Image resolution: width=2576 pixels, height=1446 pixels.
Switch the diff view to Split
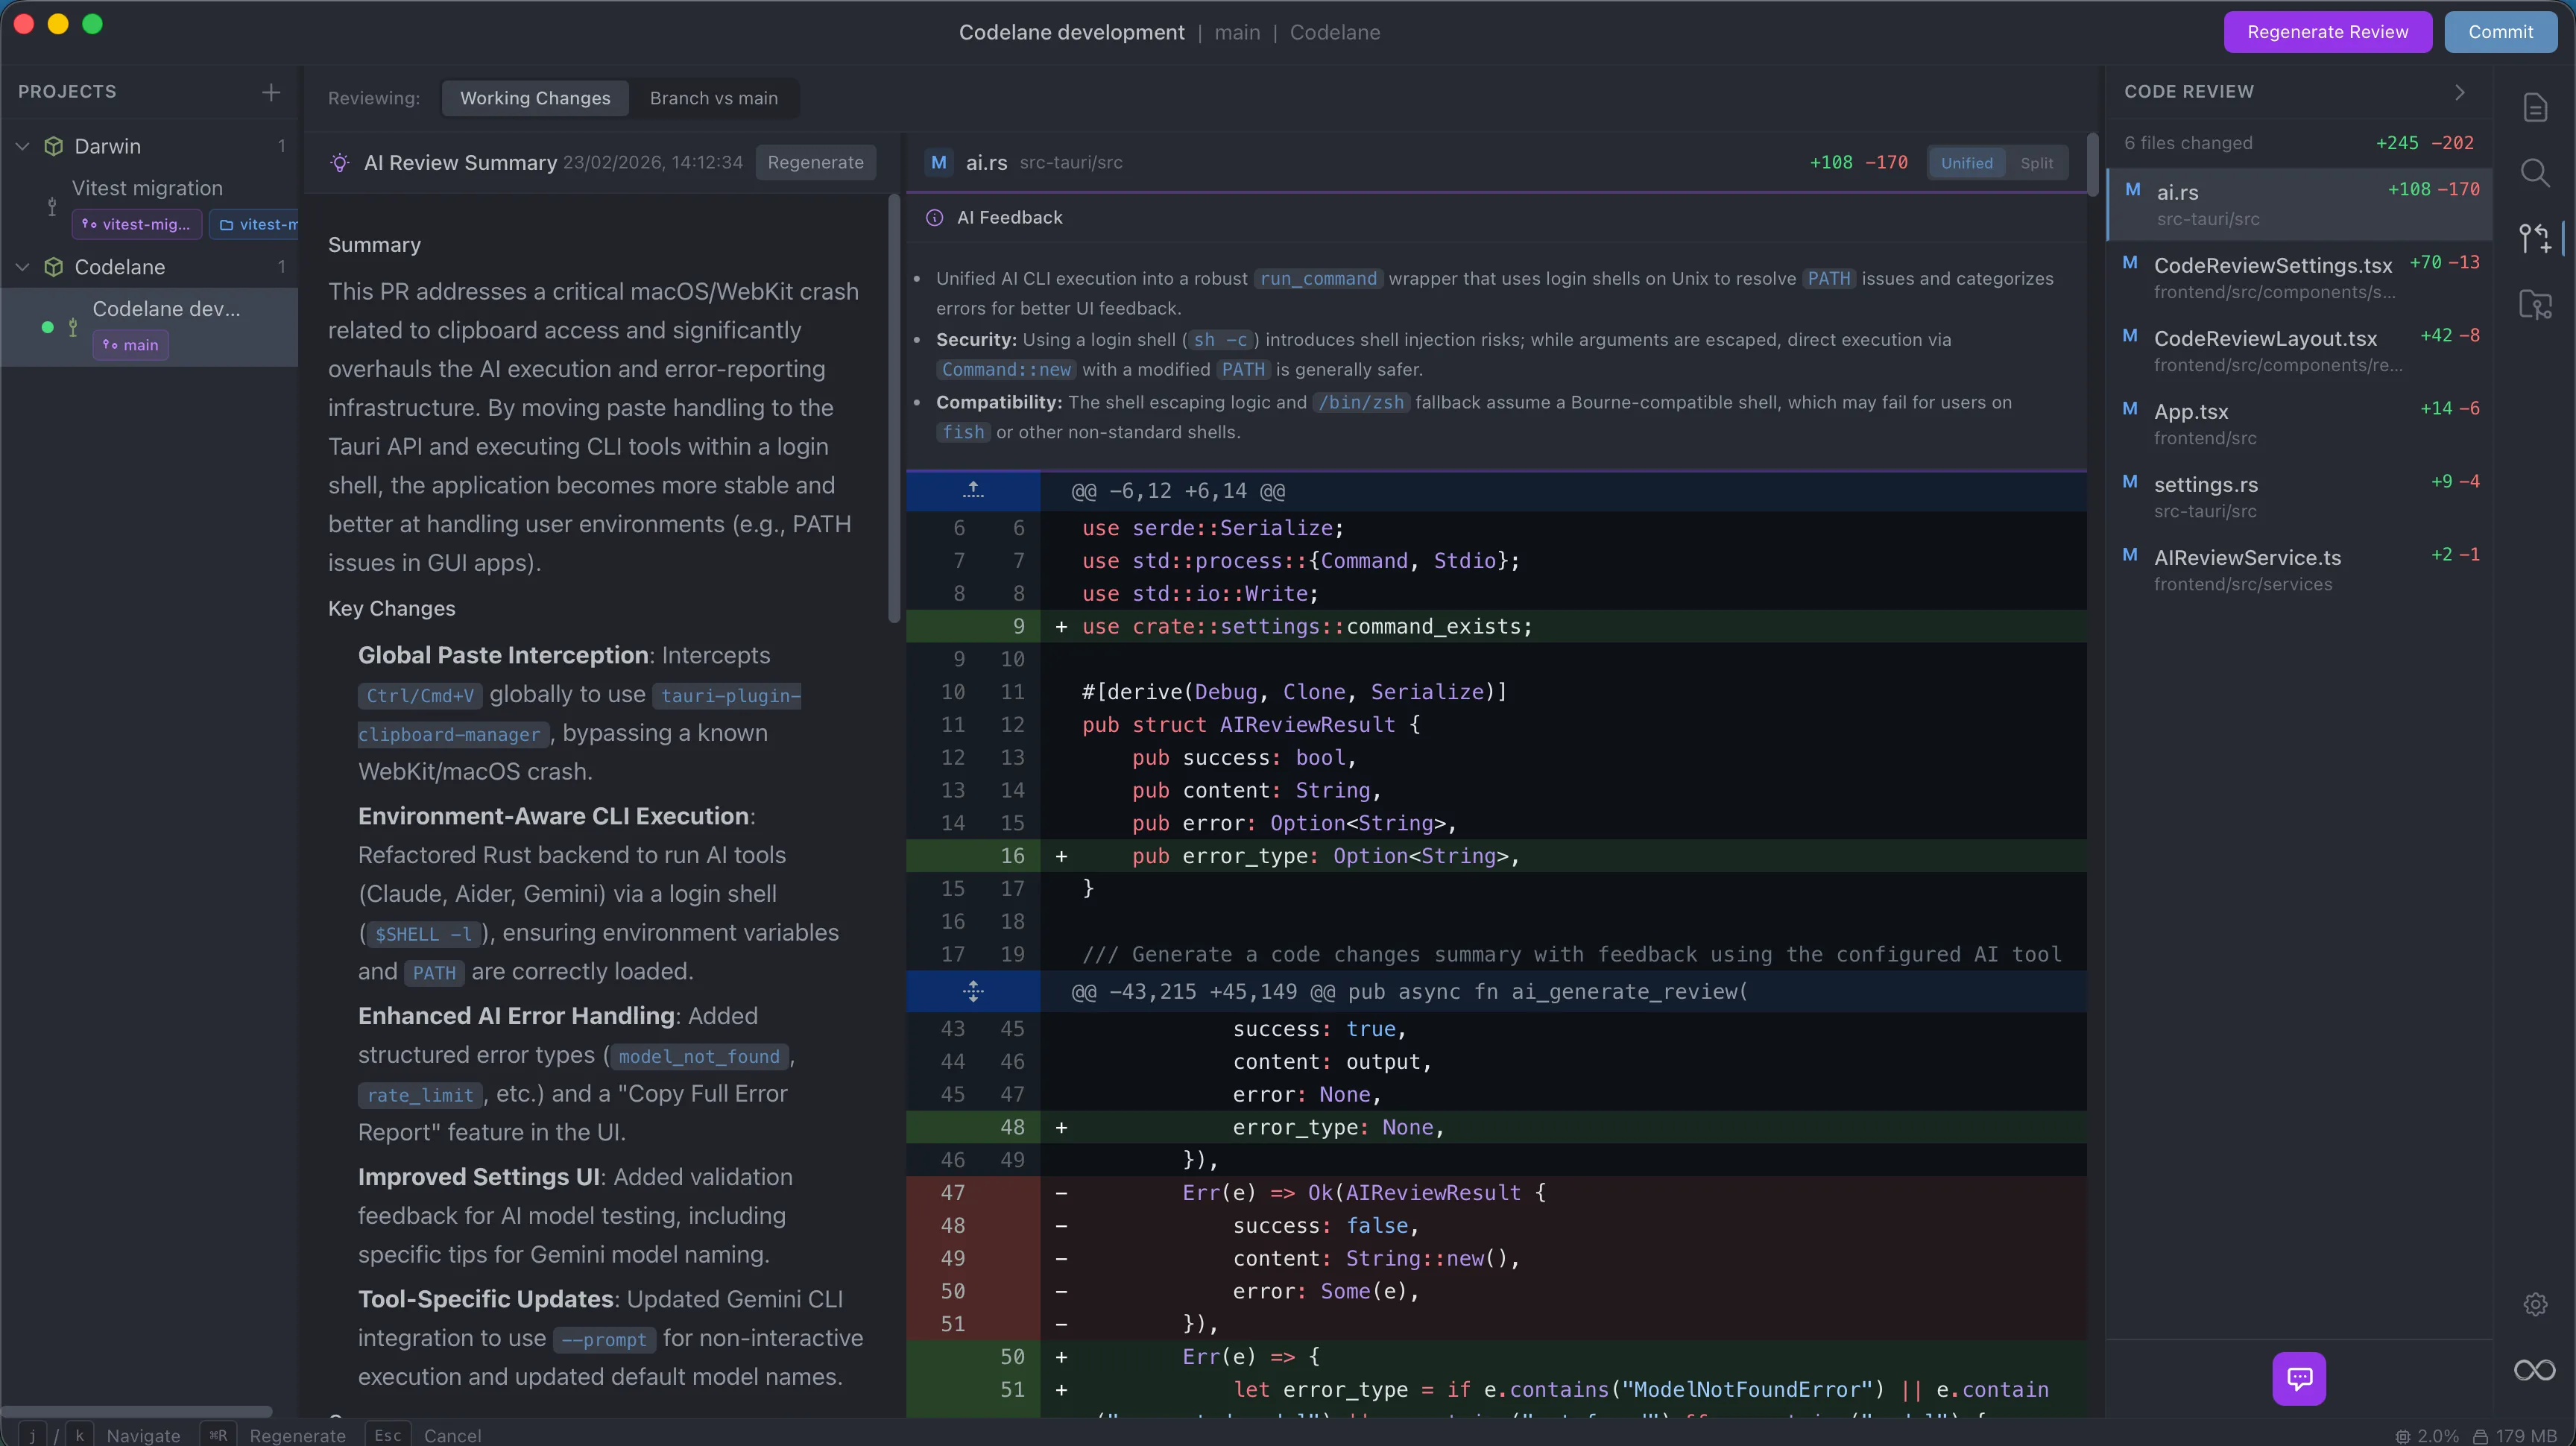point(2037,162)
